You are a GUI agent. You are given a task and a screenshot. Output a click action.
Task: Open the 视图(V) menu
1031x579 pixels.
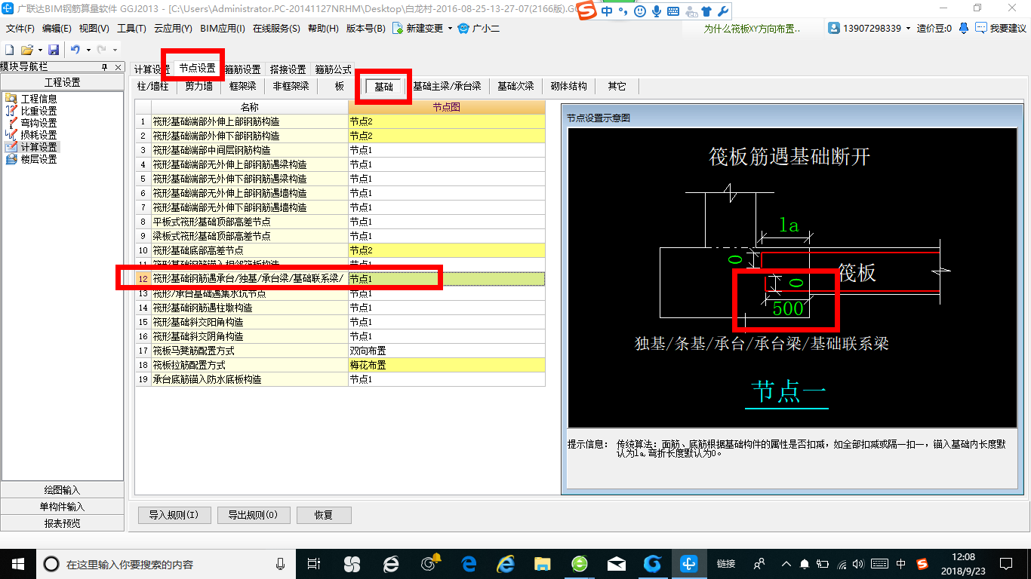click(x=94, y=29)
